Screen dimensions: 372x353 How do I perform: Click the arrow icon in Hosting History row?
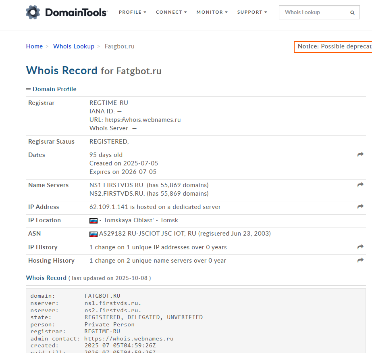360,261
